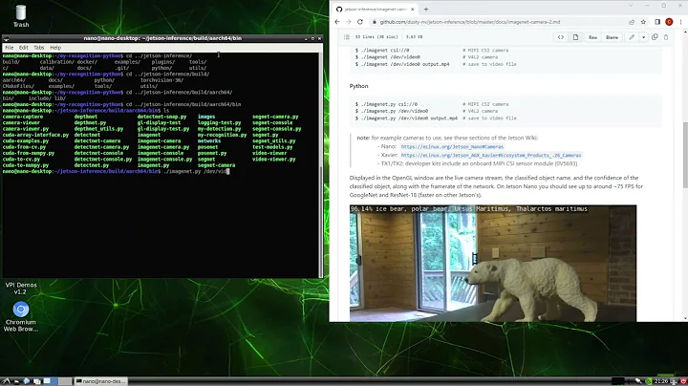
Task: Click the "53 lines (38 sloc)" file info
Action: pyautogui.click(x=376, y=37)
